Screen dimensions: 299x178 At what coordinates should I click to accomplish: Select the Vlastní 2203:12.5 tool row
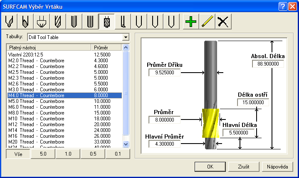pyautogui.click(x=64, y=55)
